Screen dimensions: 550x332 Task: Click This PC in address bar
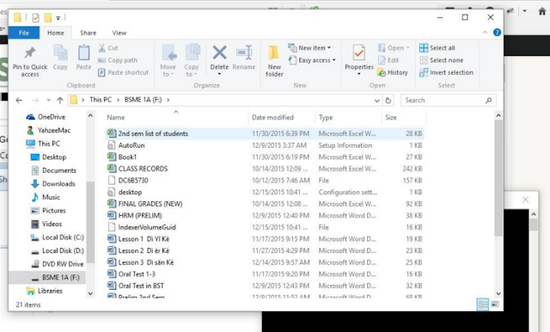pos(101,100)
